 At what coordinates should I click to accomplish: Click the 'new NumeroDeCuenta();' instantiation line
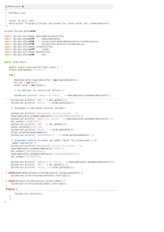click(x=46, y=80)
